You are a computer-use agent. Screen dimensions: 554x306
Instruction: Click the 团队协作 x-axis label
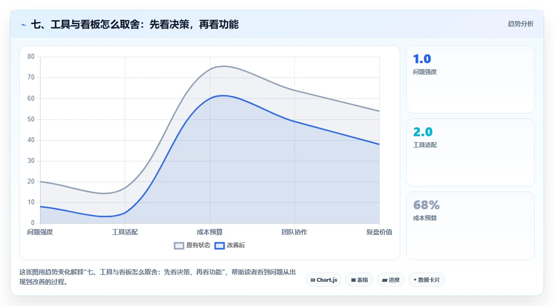294,232
